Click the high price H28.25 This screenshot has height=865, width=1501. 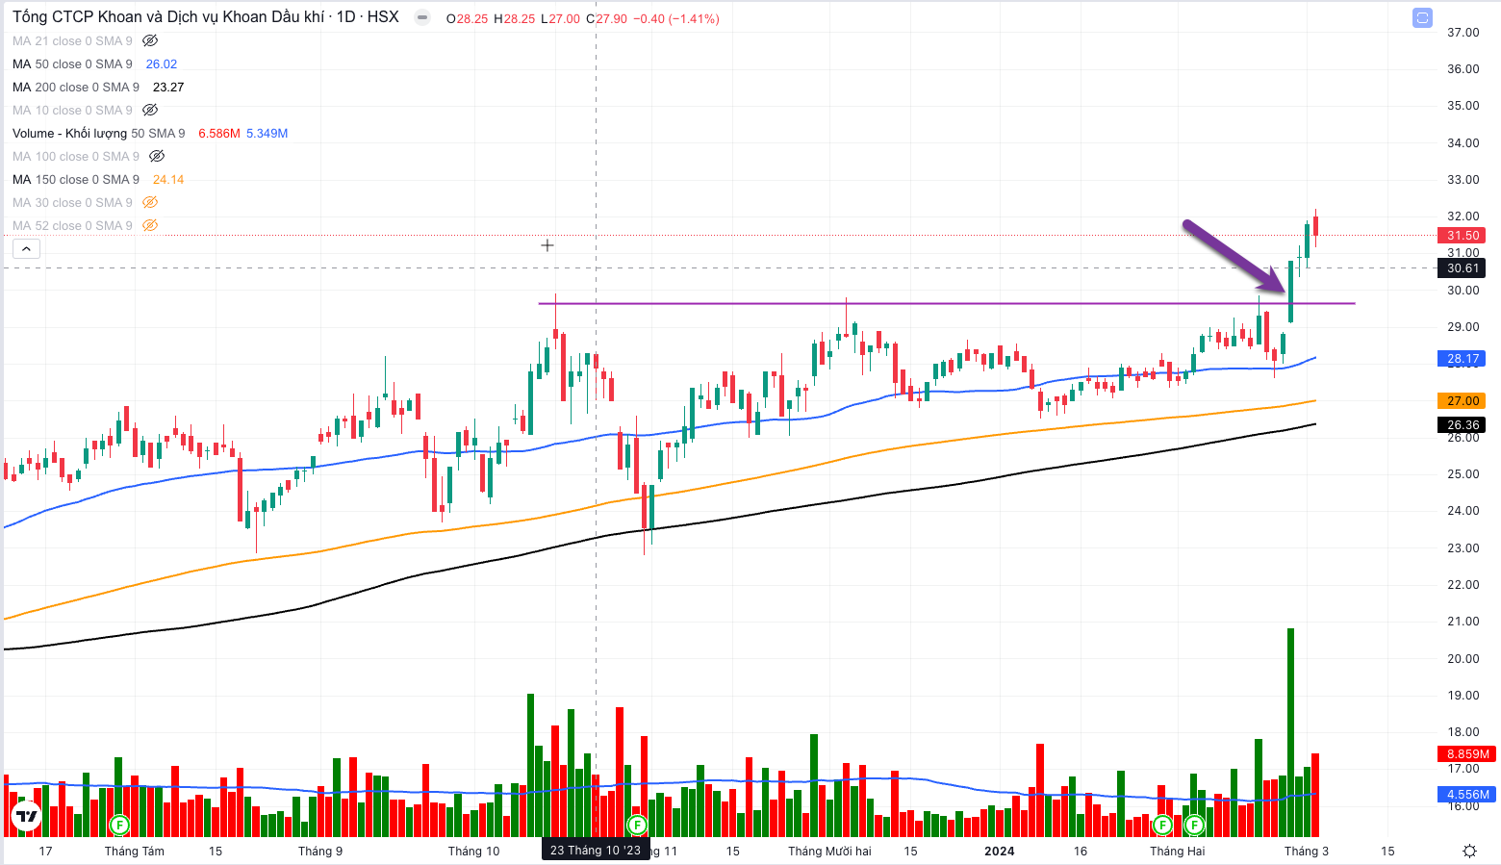(x=514, y=18)
